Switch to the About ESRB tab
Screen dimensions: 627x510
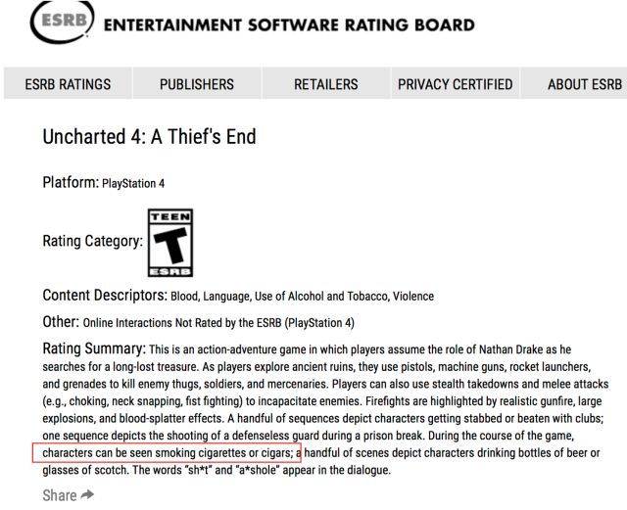tap(585, 84)
